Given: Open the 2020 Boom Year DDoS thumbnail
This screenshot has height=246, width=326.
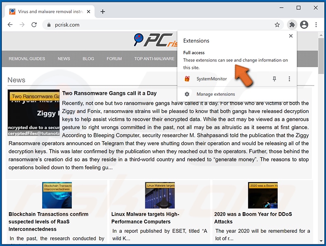Looking at the screenshot, I should 263,195.
